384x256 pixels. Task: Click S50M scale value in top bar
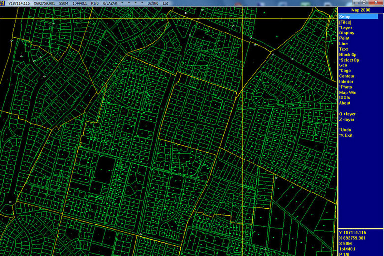click(63, 3)
